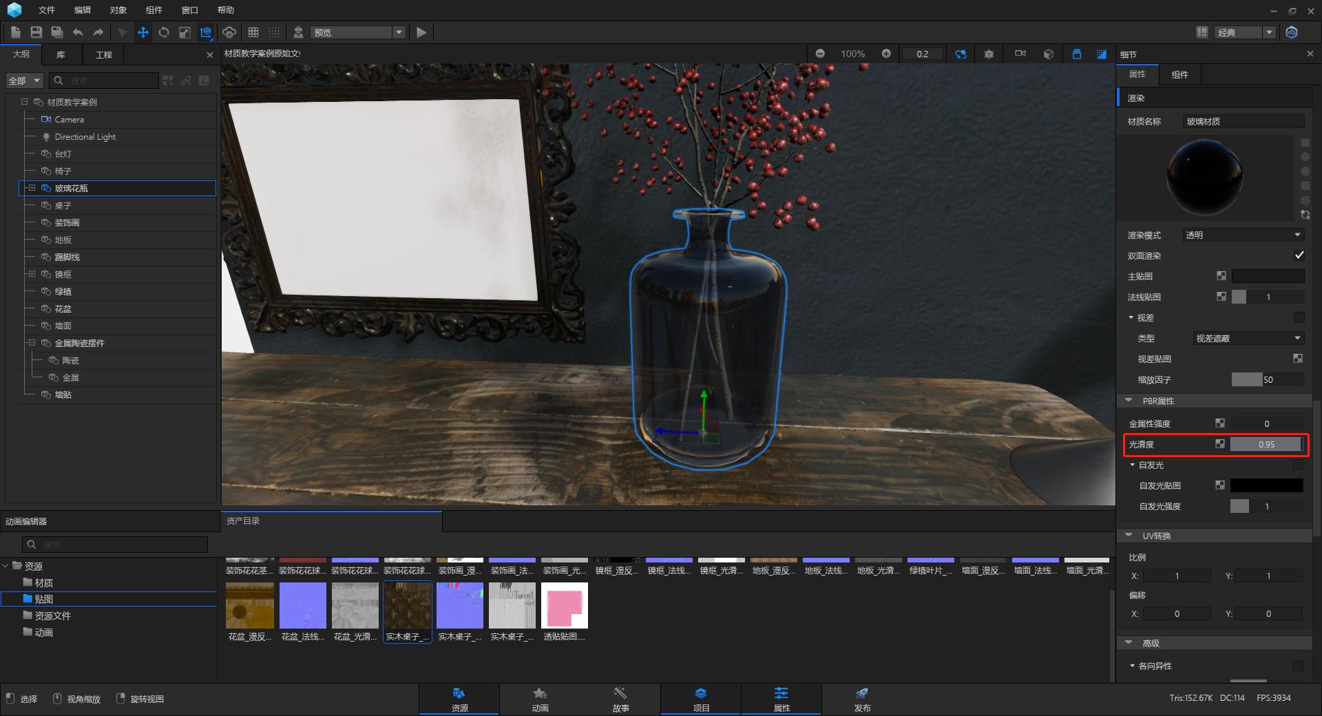Image resolution: width=1322 pixels, height=716 pixels.
Task: Click the 3D cube view icon
Action: pos(1049,54)
